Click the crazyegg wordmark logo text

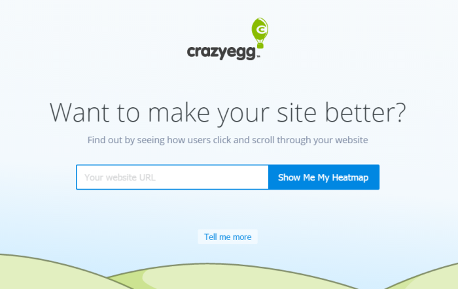point(221,52)
